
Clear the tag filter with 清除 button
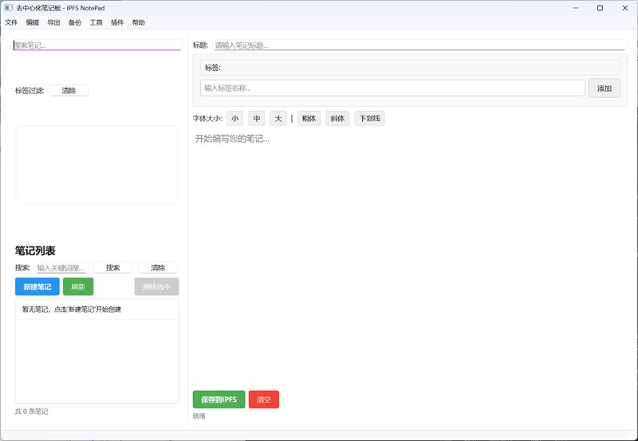point(69,90)
